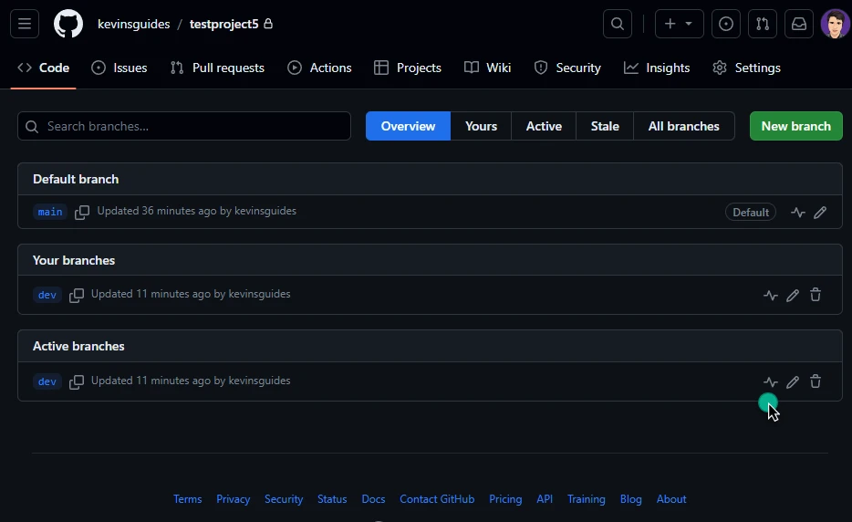Open the Issues tab
The width and height of the screenshot is (852, 522).
(x=119, y=68)
